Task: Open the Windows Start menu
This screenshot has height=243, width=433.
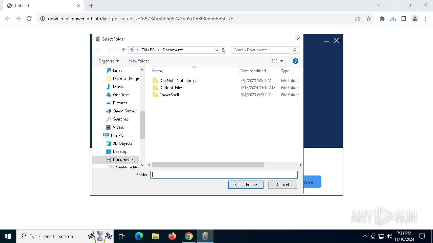Action: point(8,237)
